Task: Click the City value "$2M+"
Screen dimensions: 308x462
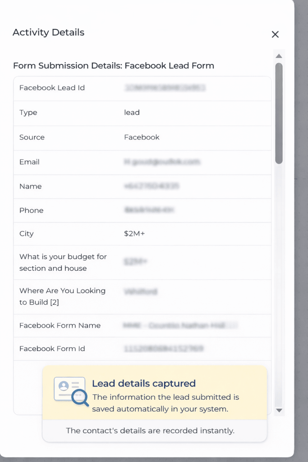Action: (x=134, y=234)
